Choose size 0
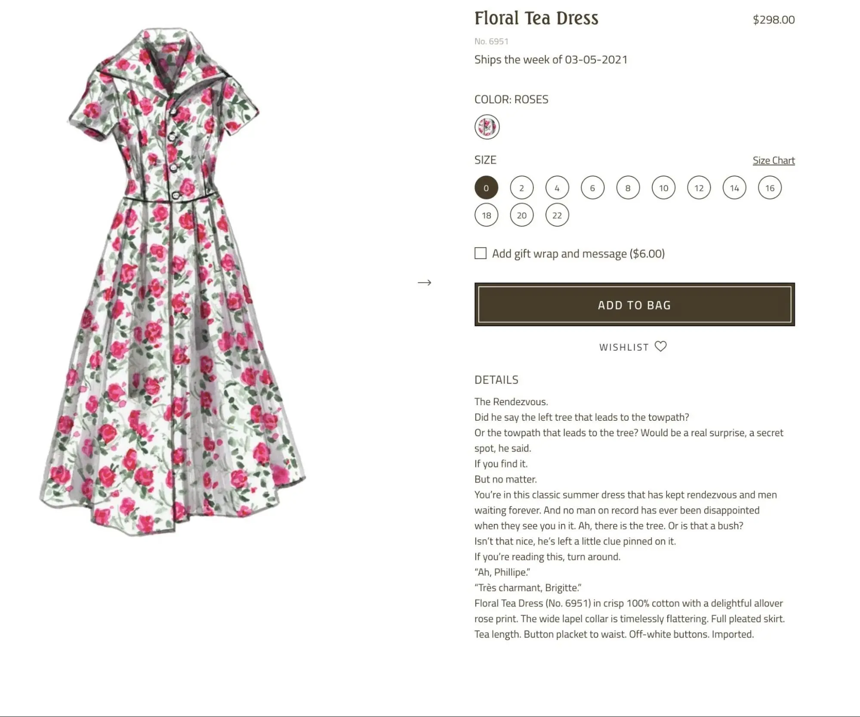Screen dimensions: 860x717 coord(486,188)
